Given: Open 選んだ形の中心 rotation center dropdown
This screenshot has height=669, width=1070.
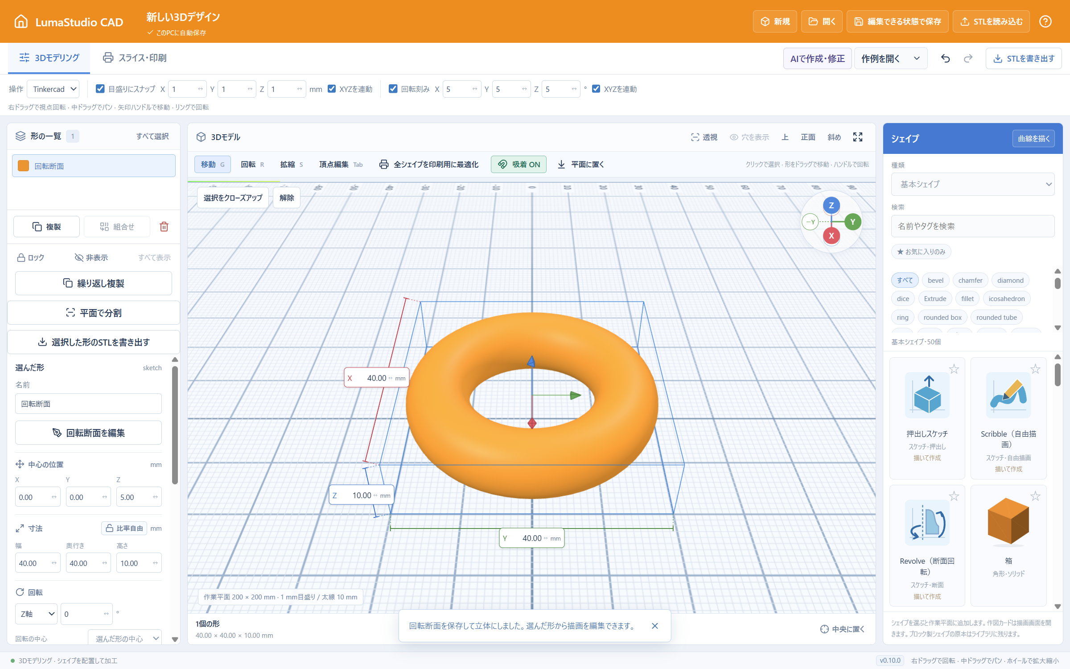Looking at the screenshot, I should click(125, 639).
